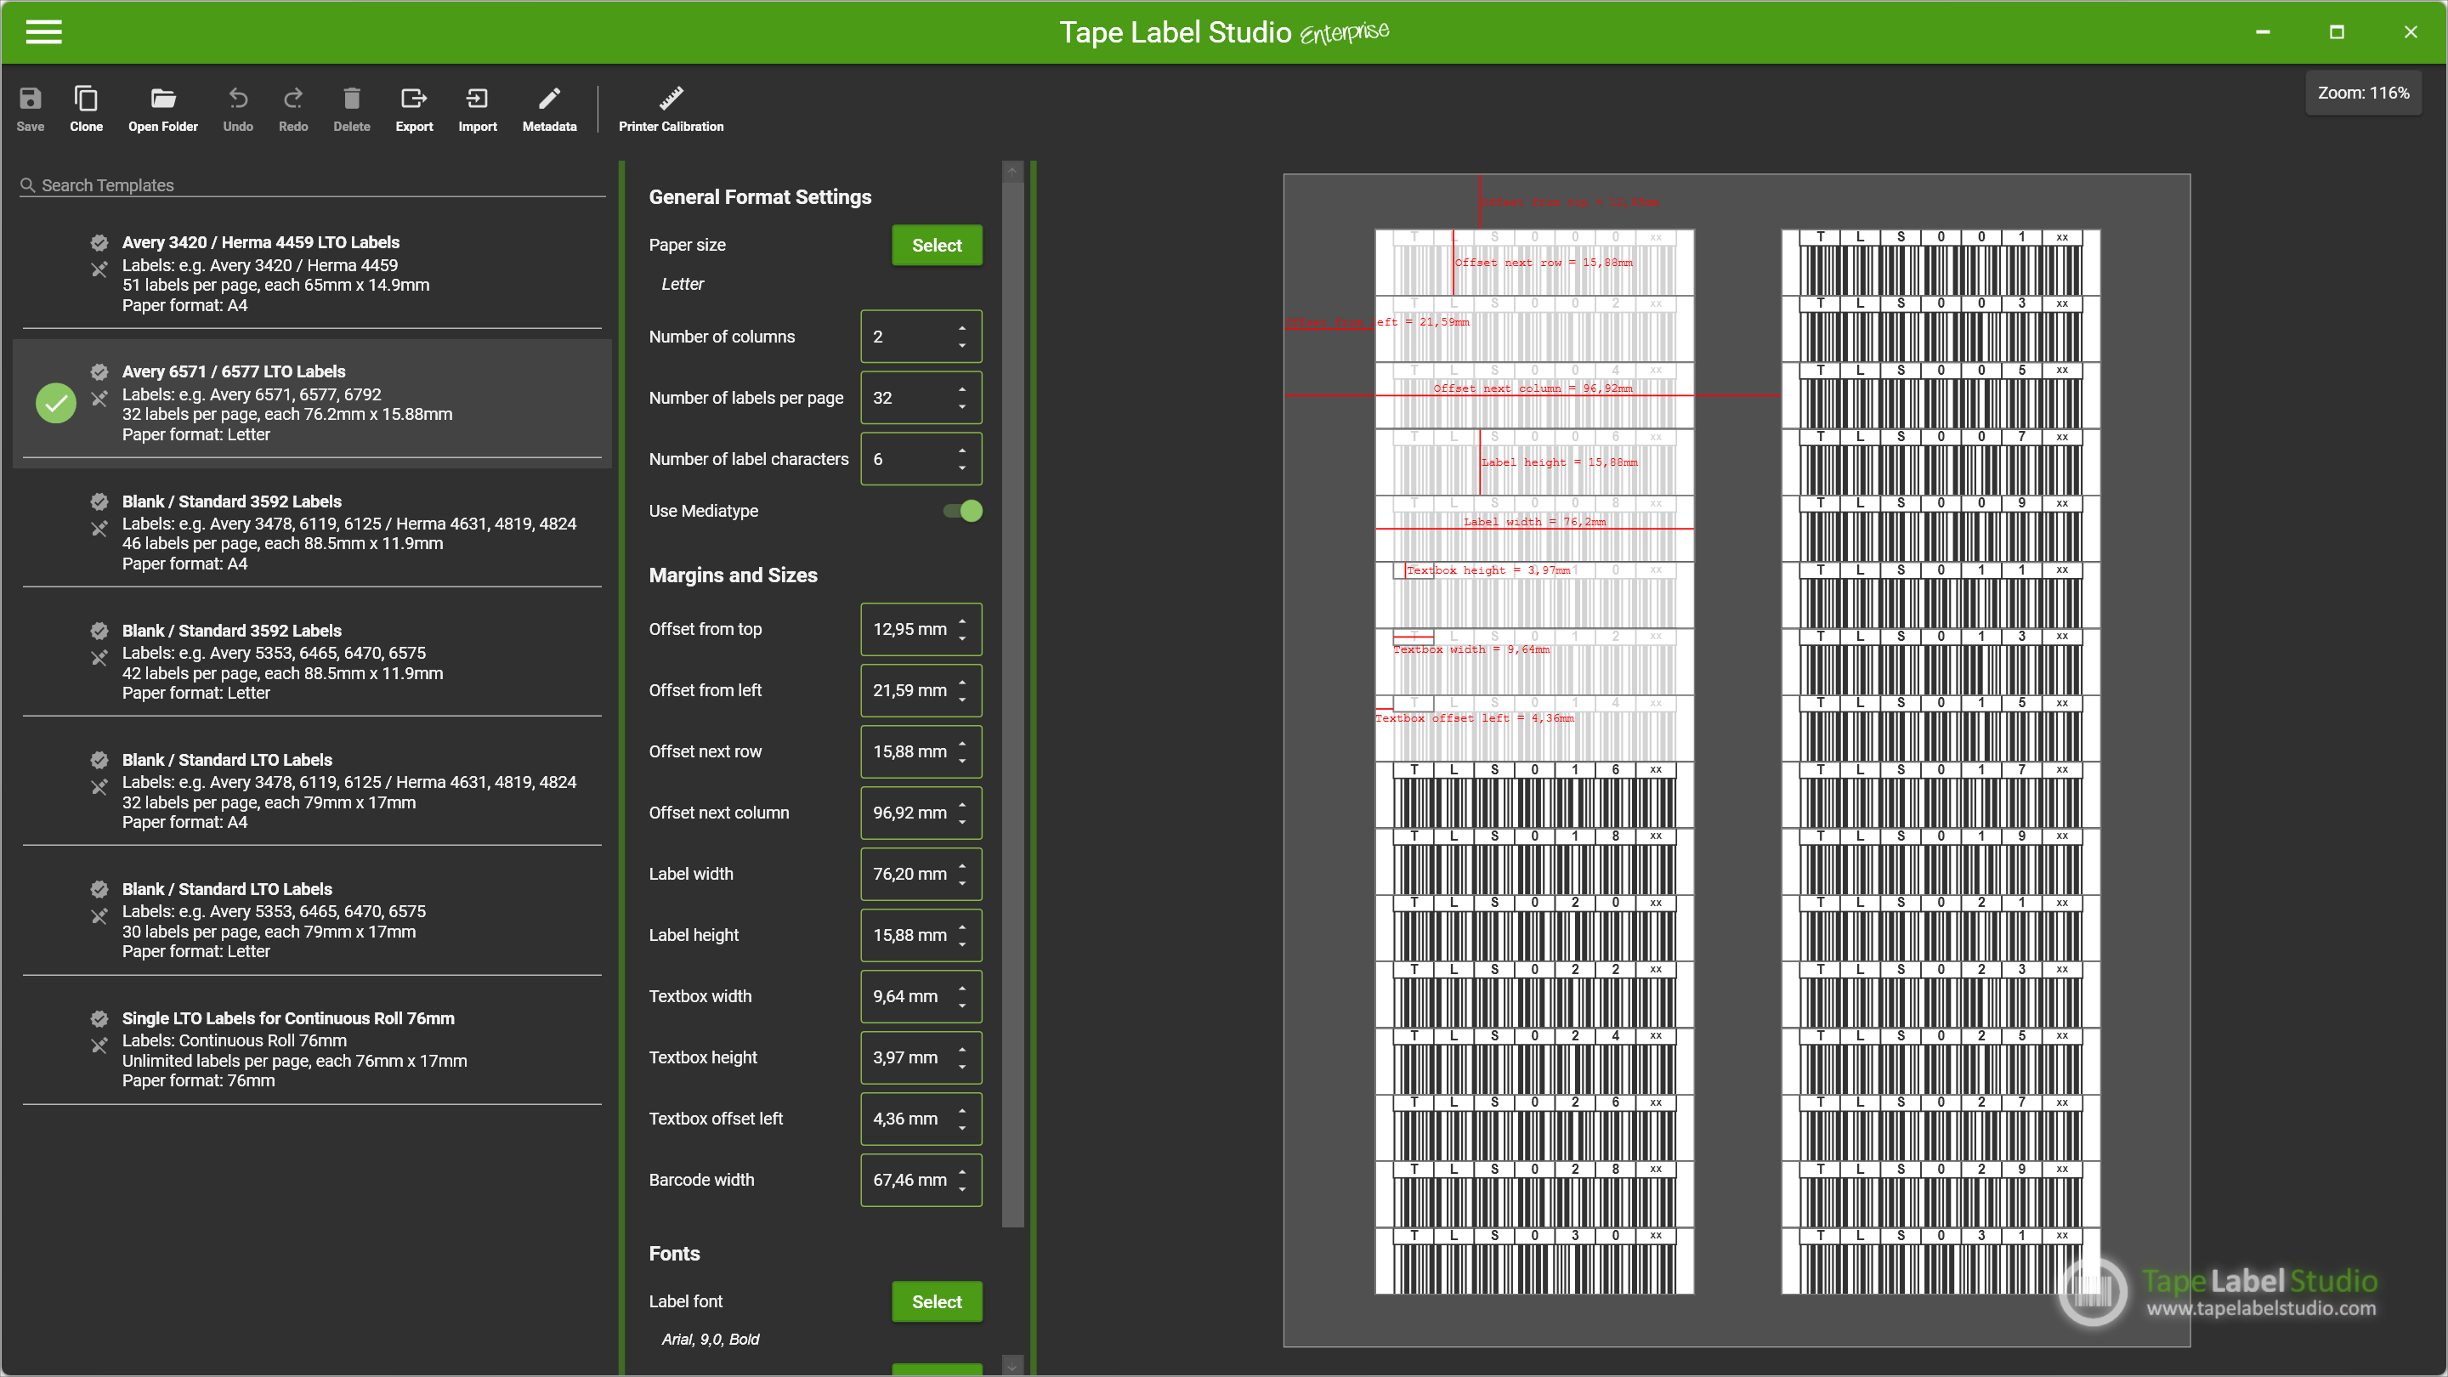This screenshot has width=2448, height=1377.
Task: Click the search magnifier icon
Action: (29, 185)
